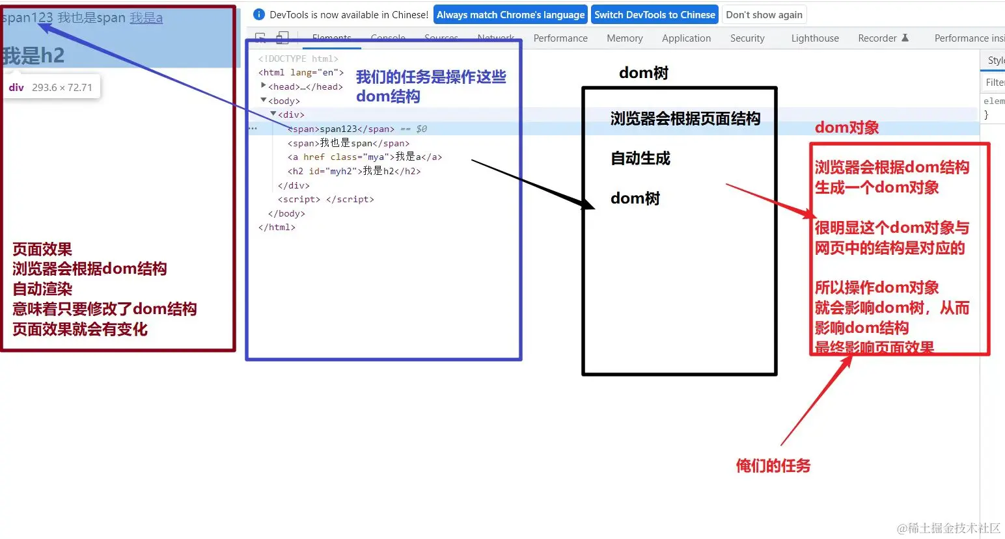Select the closing /body tag row
The image size is (1005, 539).
coord(286,213)
